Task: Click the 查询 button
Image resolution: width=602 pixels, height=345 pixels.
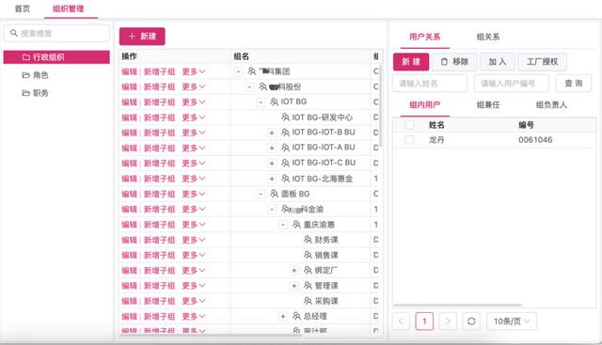Action: point(574,84)
